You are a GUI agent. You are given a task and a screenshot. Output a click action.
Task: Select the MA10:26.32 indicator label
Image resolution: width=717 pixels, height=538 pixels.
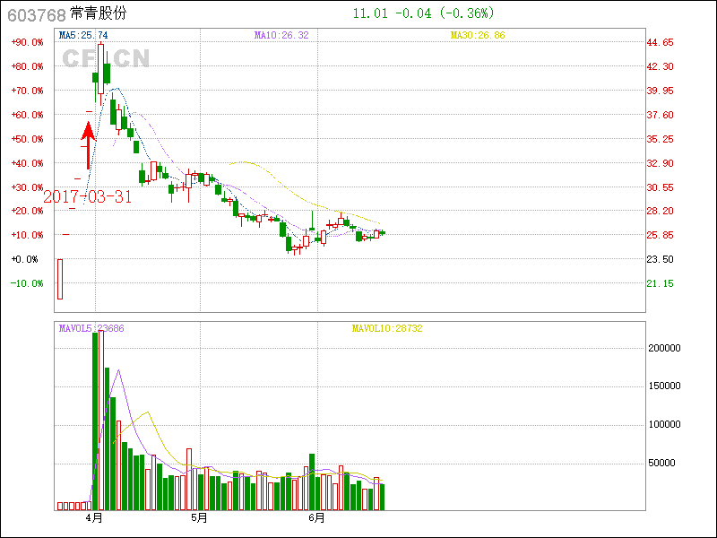[281, 35]
